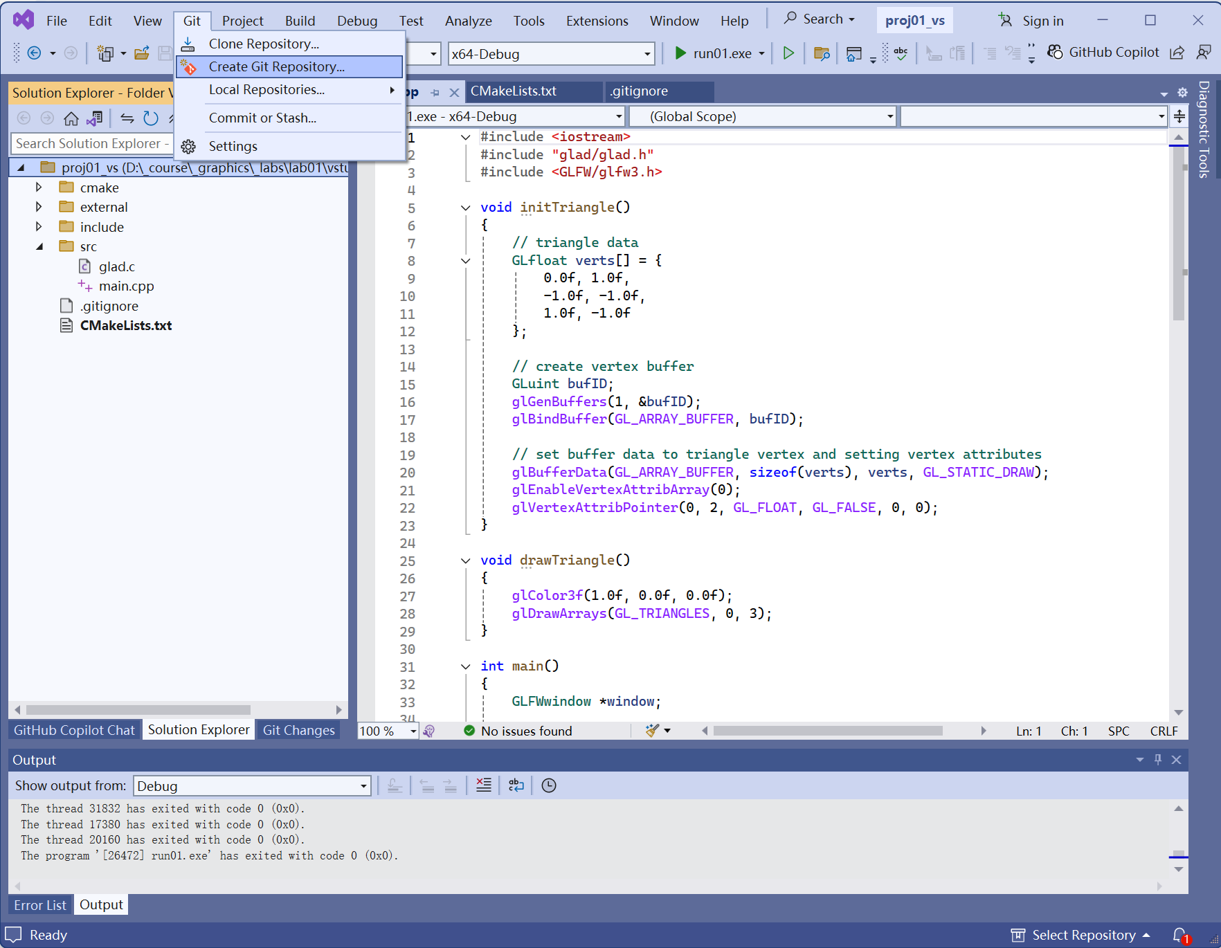
Task: Toggle Solutions and Folder view switch icon
Action: 95,118
